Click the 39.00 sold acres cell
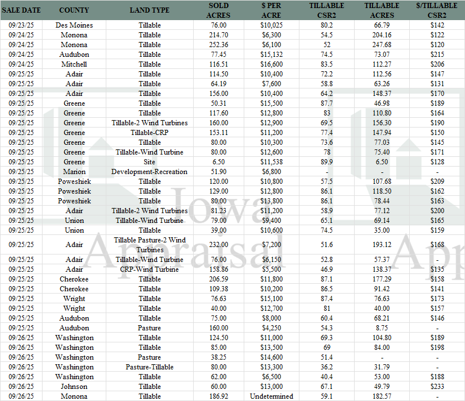Image resolution: width=465 pixels, height=401 pixels. [x=218, y=230]
